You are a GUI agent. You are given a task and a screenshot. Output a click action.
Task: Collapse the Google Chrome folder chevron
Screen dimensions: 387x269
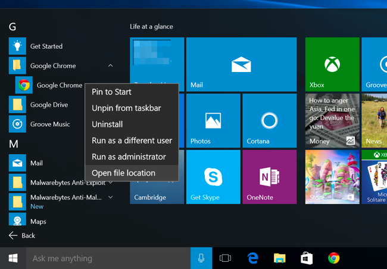pos(111,66)
